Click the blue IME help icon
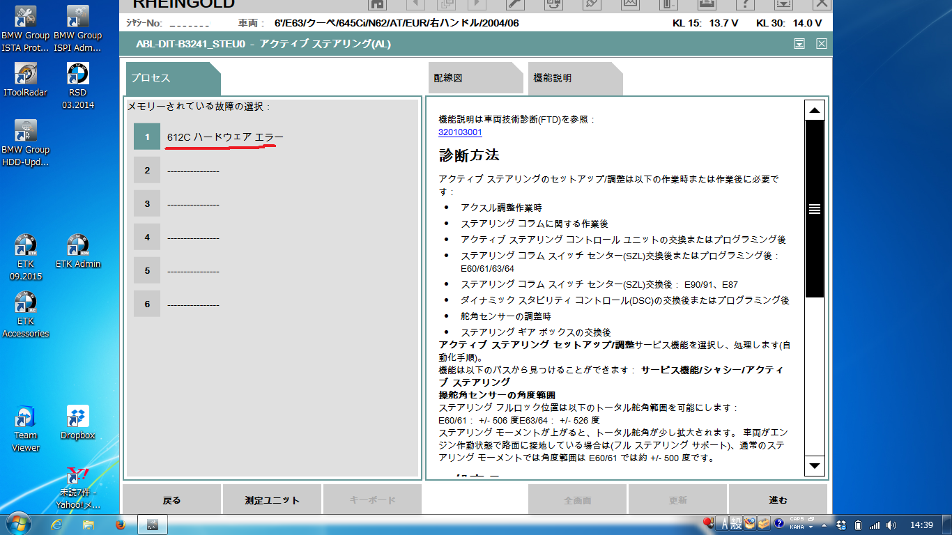Image resolution: width=952 pixels, height=535 pixels. point(779,524)
